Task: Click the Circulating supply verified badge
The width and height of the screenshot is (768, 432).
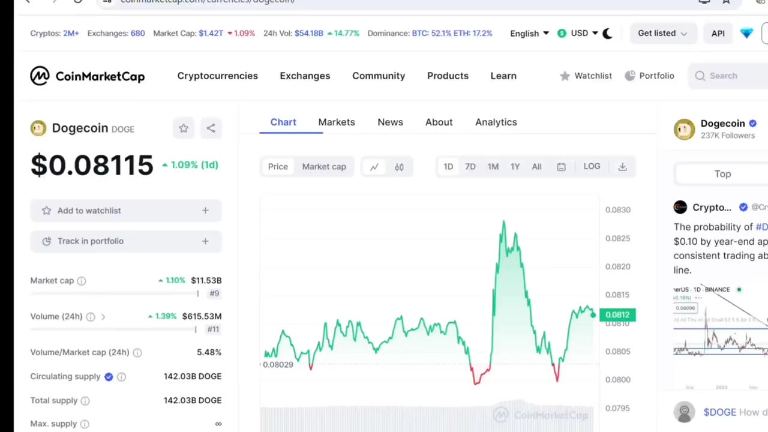Action: (109, 377)
